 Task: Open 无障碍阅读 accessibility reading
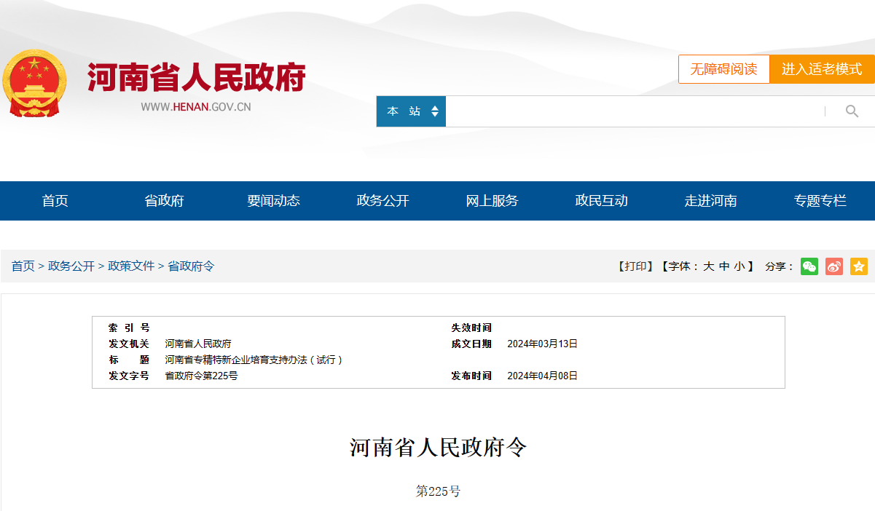point(724,69)
